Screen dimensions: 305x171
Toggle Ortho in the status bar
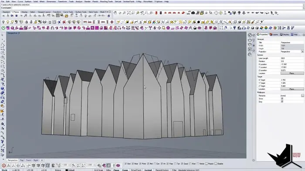point(108,170)
